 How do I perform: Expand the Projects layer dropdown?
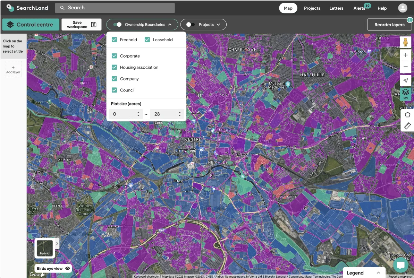click(x=218, y=25)
